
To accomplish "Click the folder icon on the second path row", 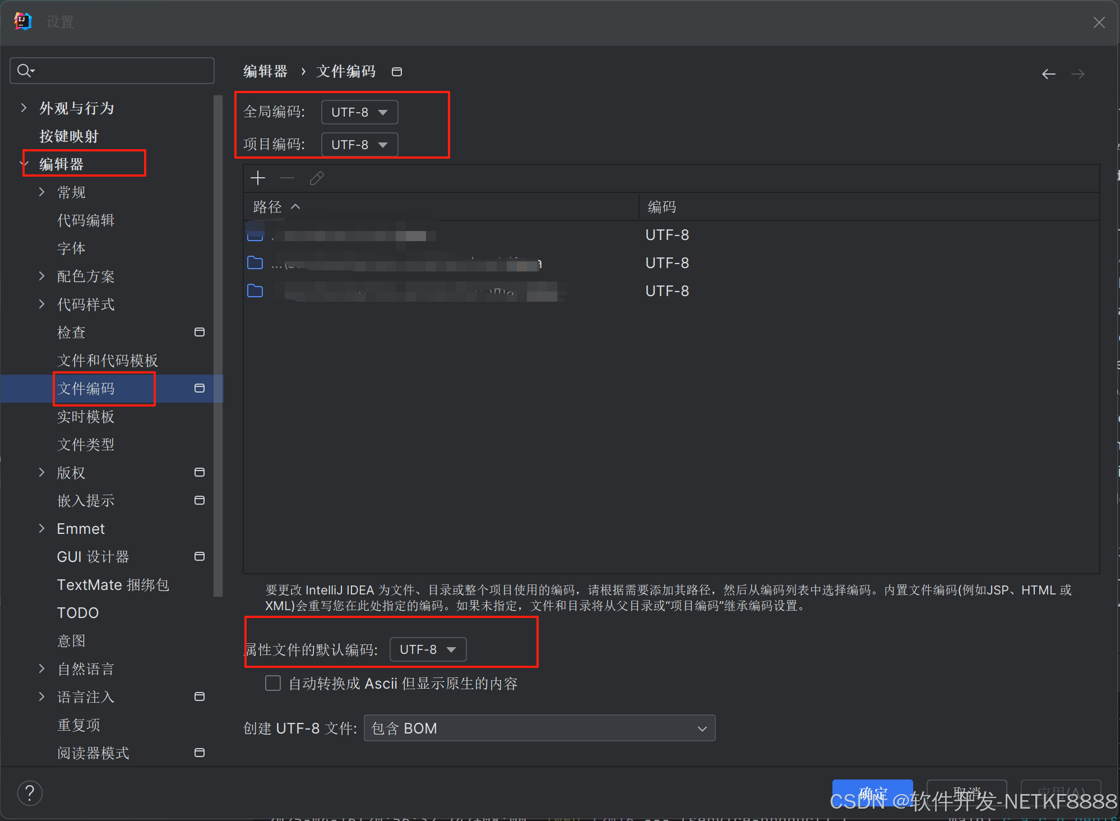I will point(255,262).
